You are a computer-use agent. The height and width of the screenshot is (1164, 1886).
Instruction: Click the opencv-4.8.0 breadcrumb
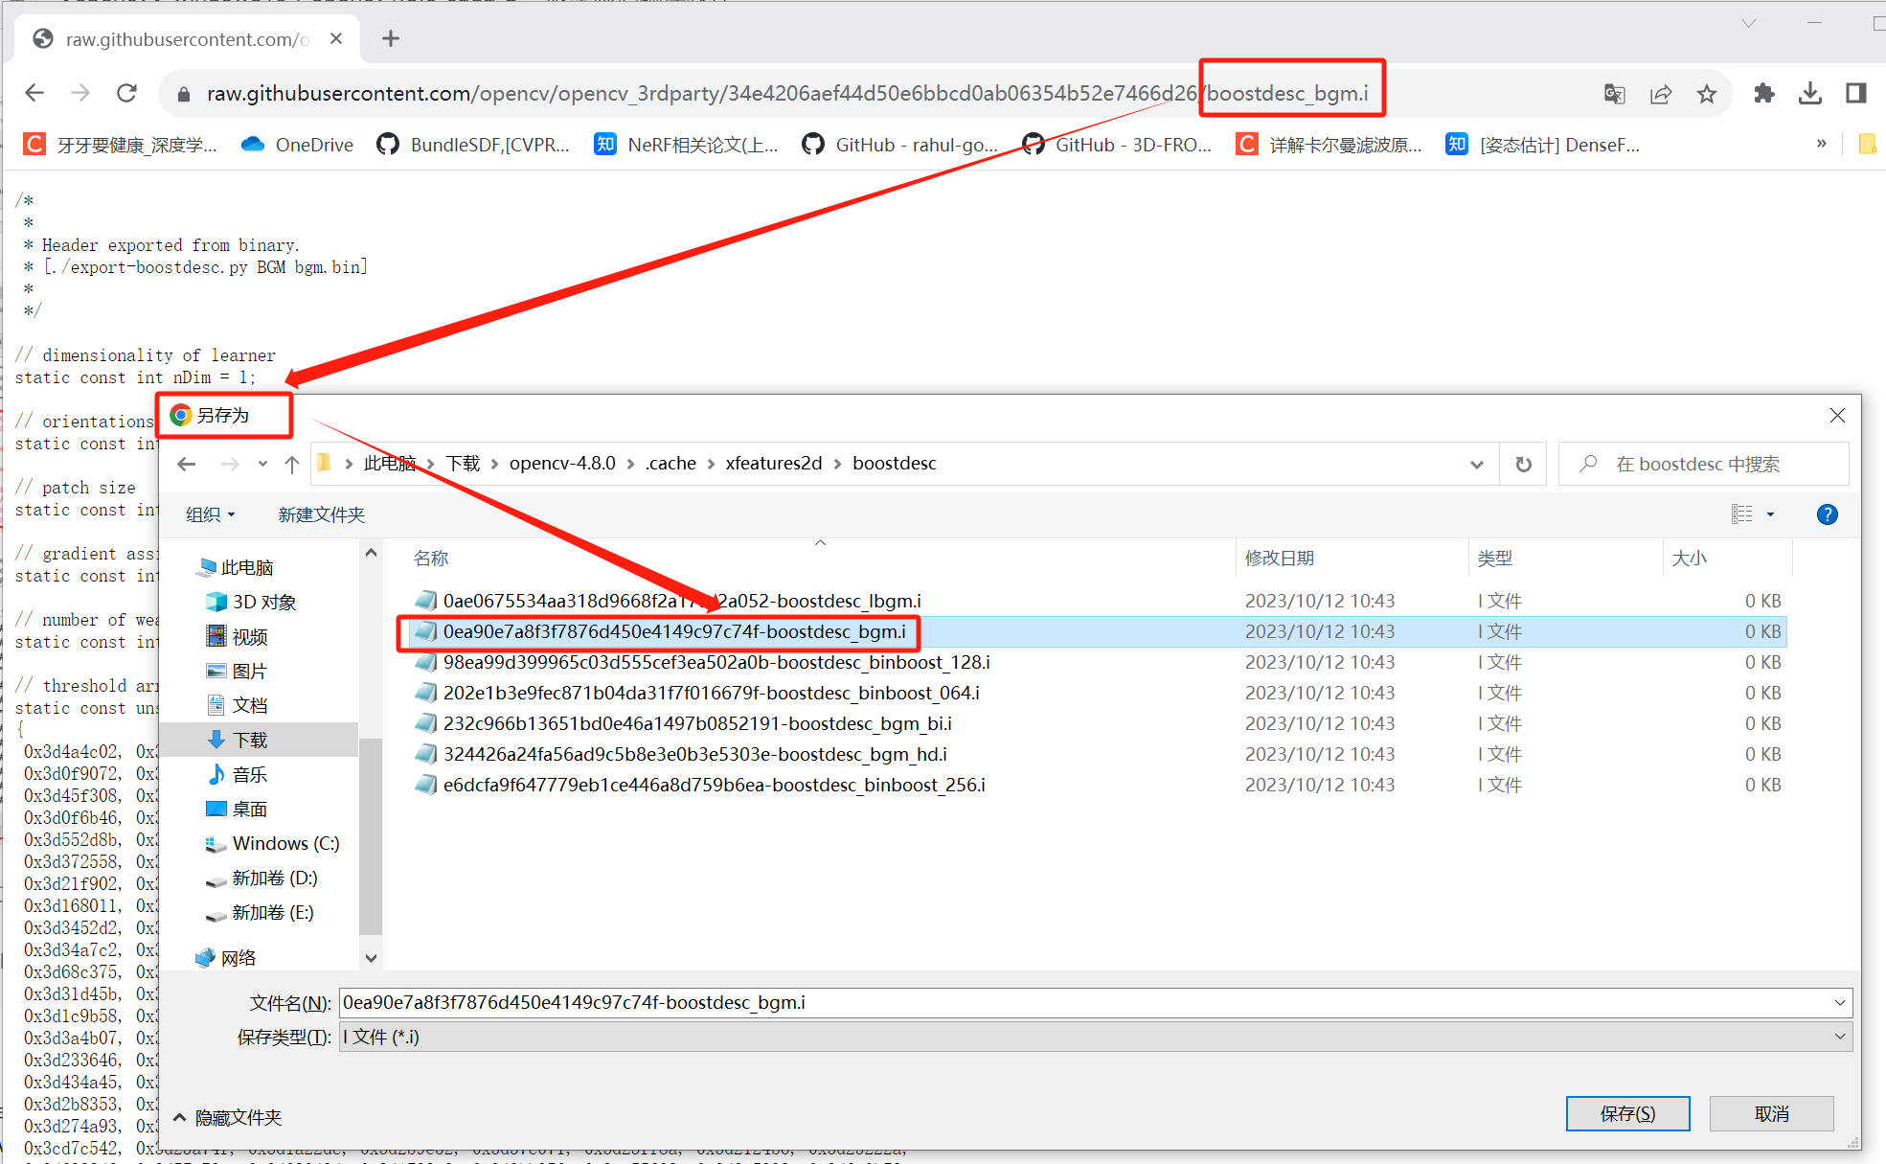pos(562,464)
